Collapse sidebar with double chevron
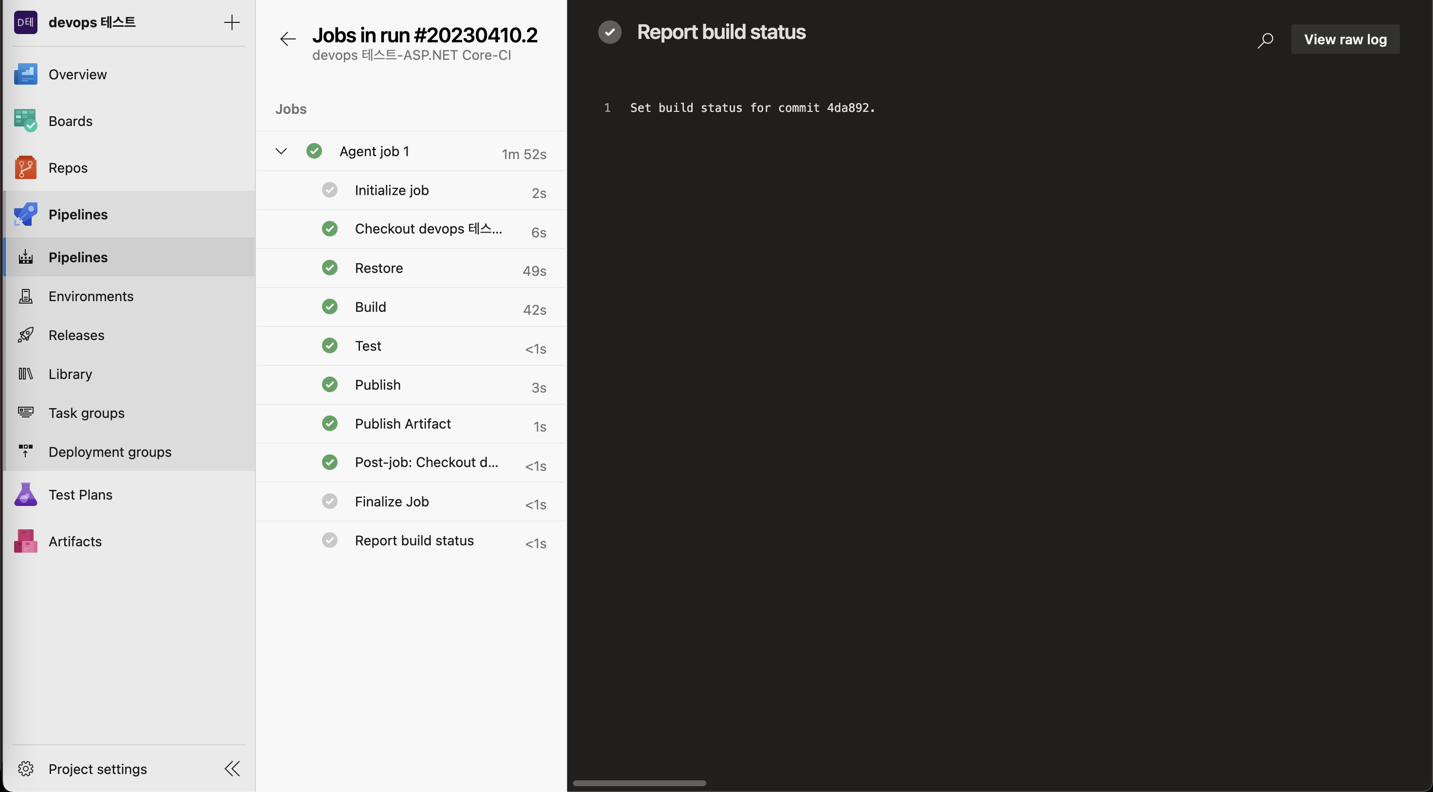1433x792 pixels. pos(232,769)
